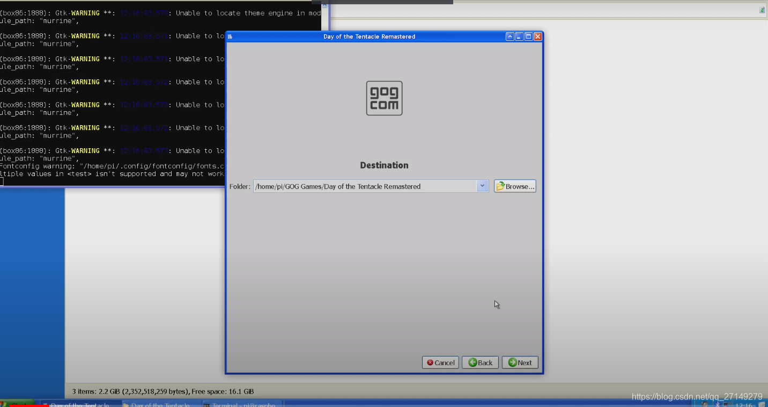The width and height of the screenshot is (768, 407).
Task: Go Back to the previous installer step
Action: pyautogui.click(x=480, y=362)
